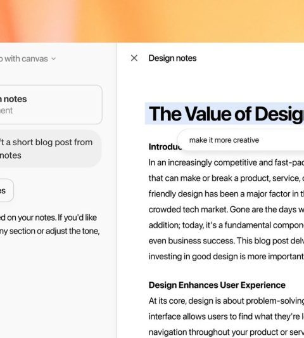304x338 pixels.
Task: Click the 'Design notes' canvas header title
Action: coord(172,58)
